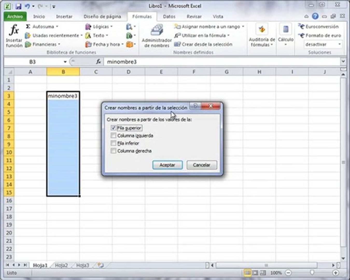Click the last sheet navigation arrow
This screenshot has width=350, height=280.
click(x=25, y=265)
